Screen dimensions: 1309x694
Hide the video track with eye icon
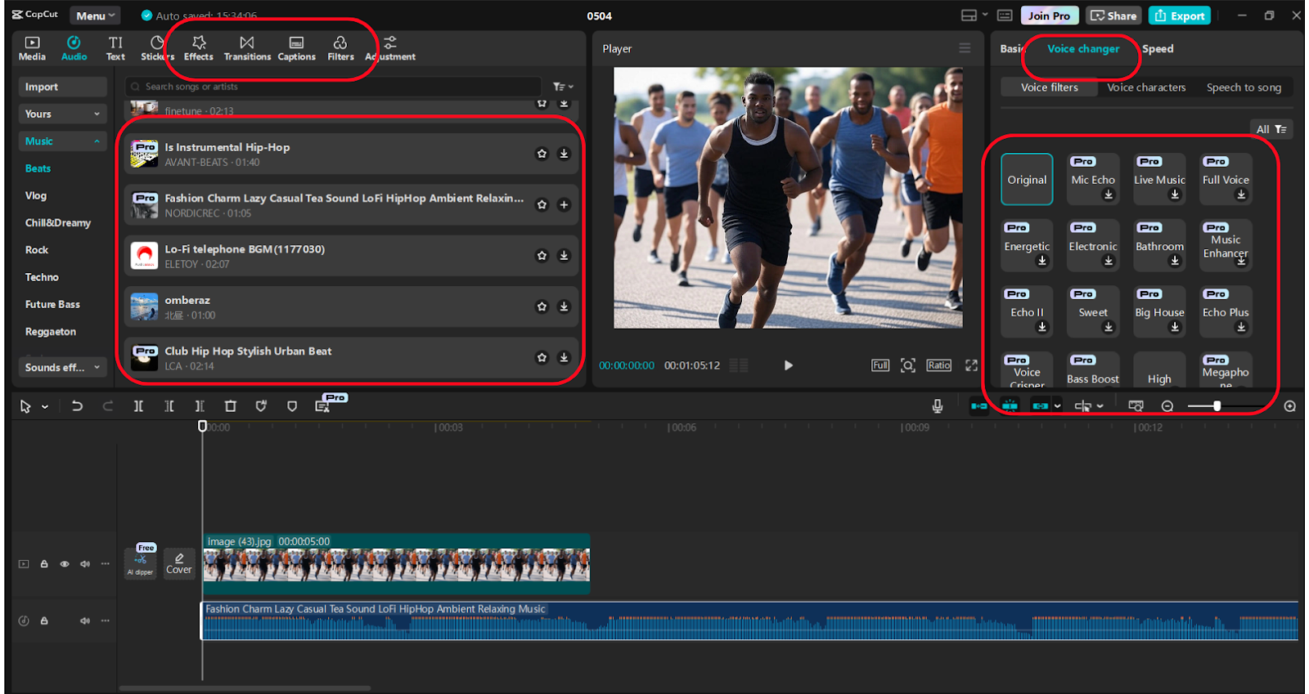65,564
